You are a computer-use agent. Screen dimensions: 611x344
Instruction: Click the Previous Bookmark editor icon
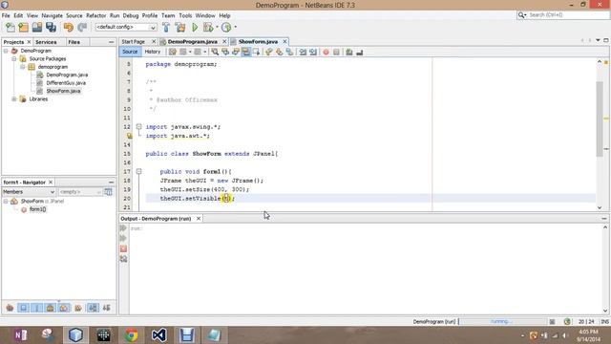click(269, 52)
